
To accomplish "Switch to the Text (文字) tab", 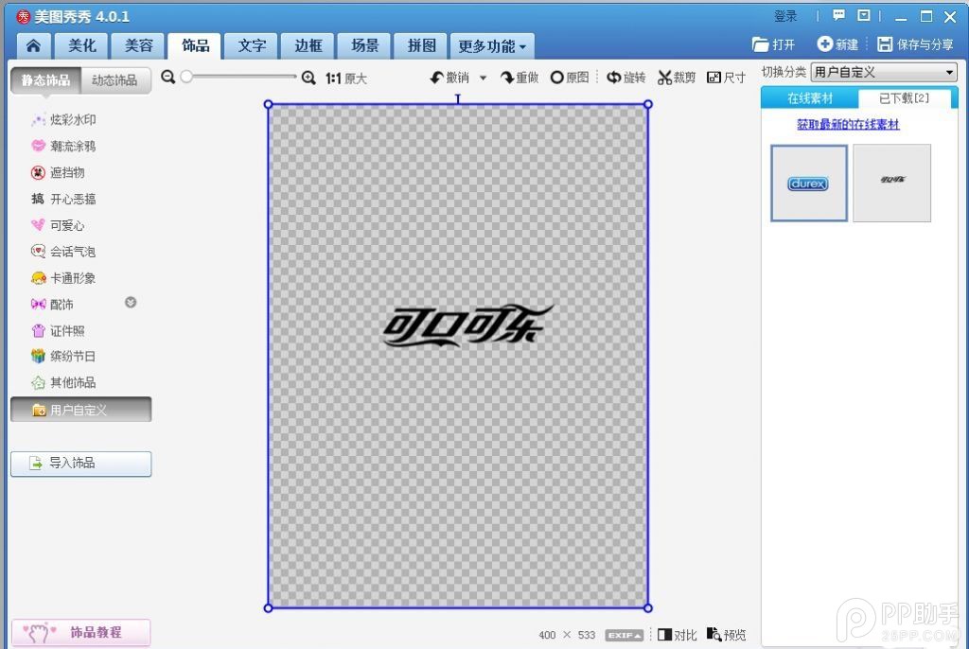I will click(x=252, y=45).
